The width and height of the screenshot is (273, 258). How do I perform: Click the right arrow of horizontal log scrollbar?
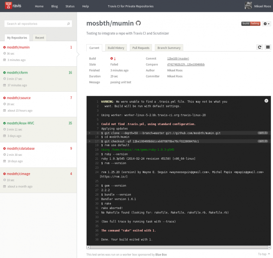click(269, 247)
